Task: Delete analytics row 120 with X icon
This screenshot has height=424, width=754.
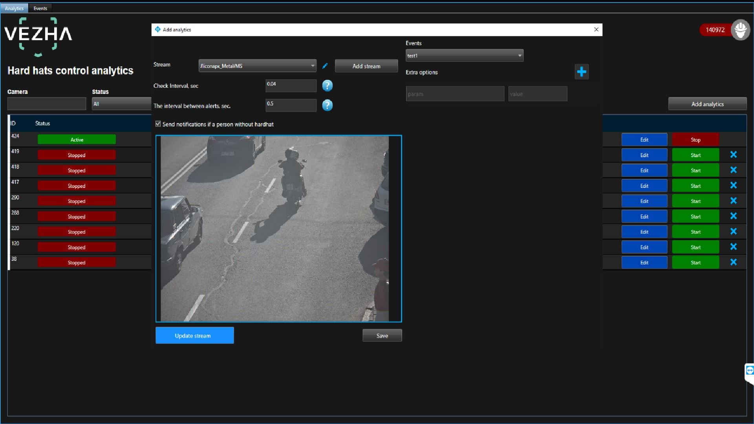Action: click(733, 247)
